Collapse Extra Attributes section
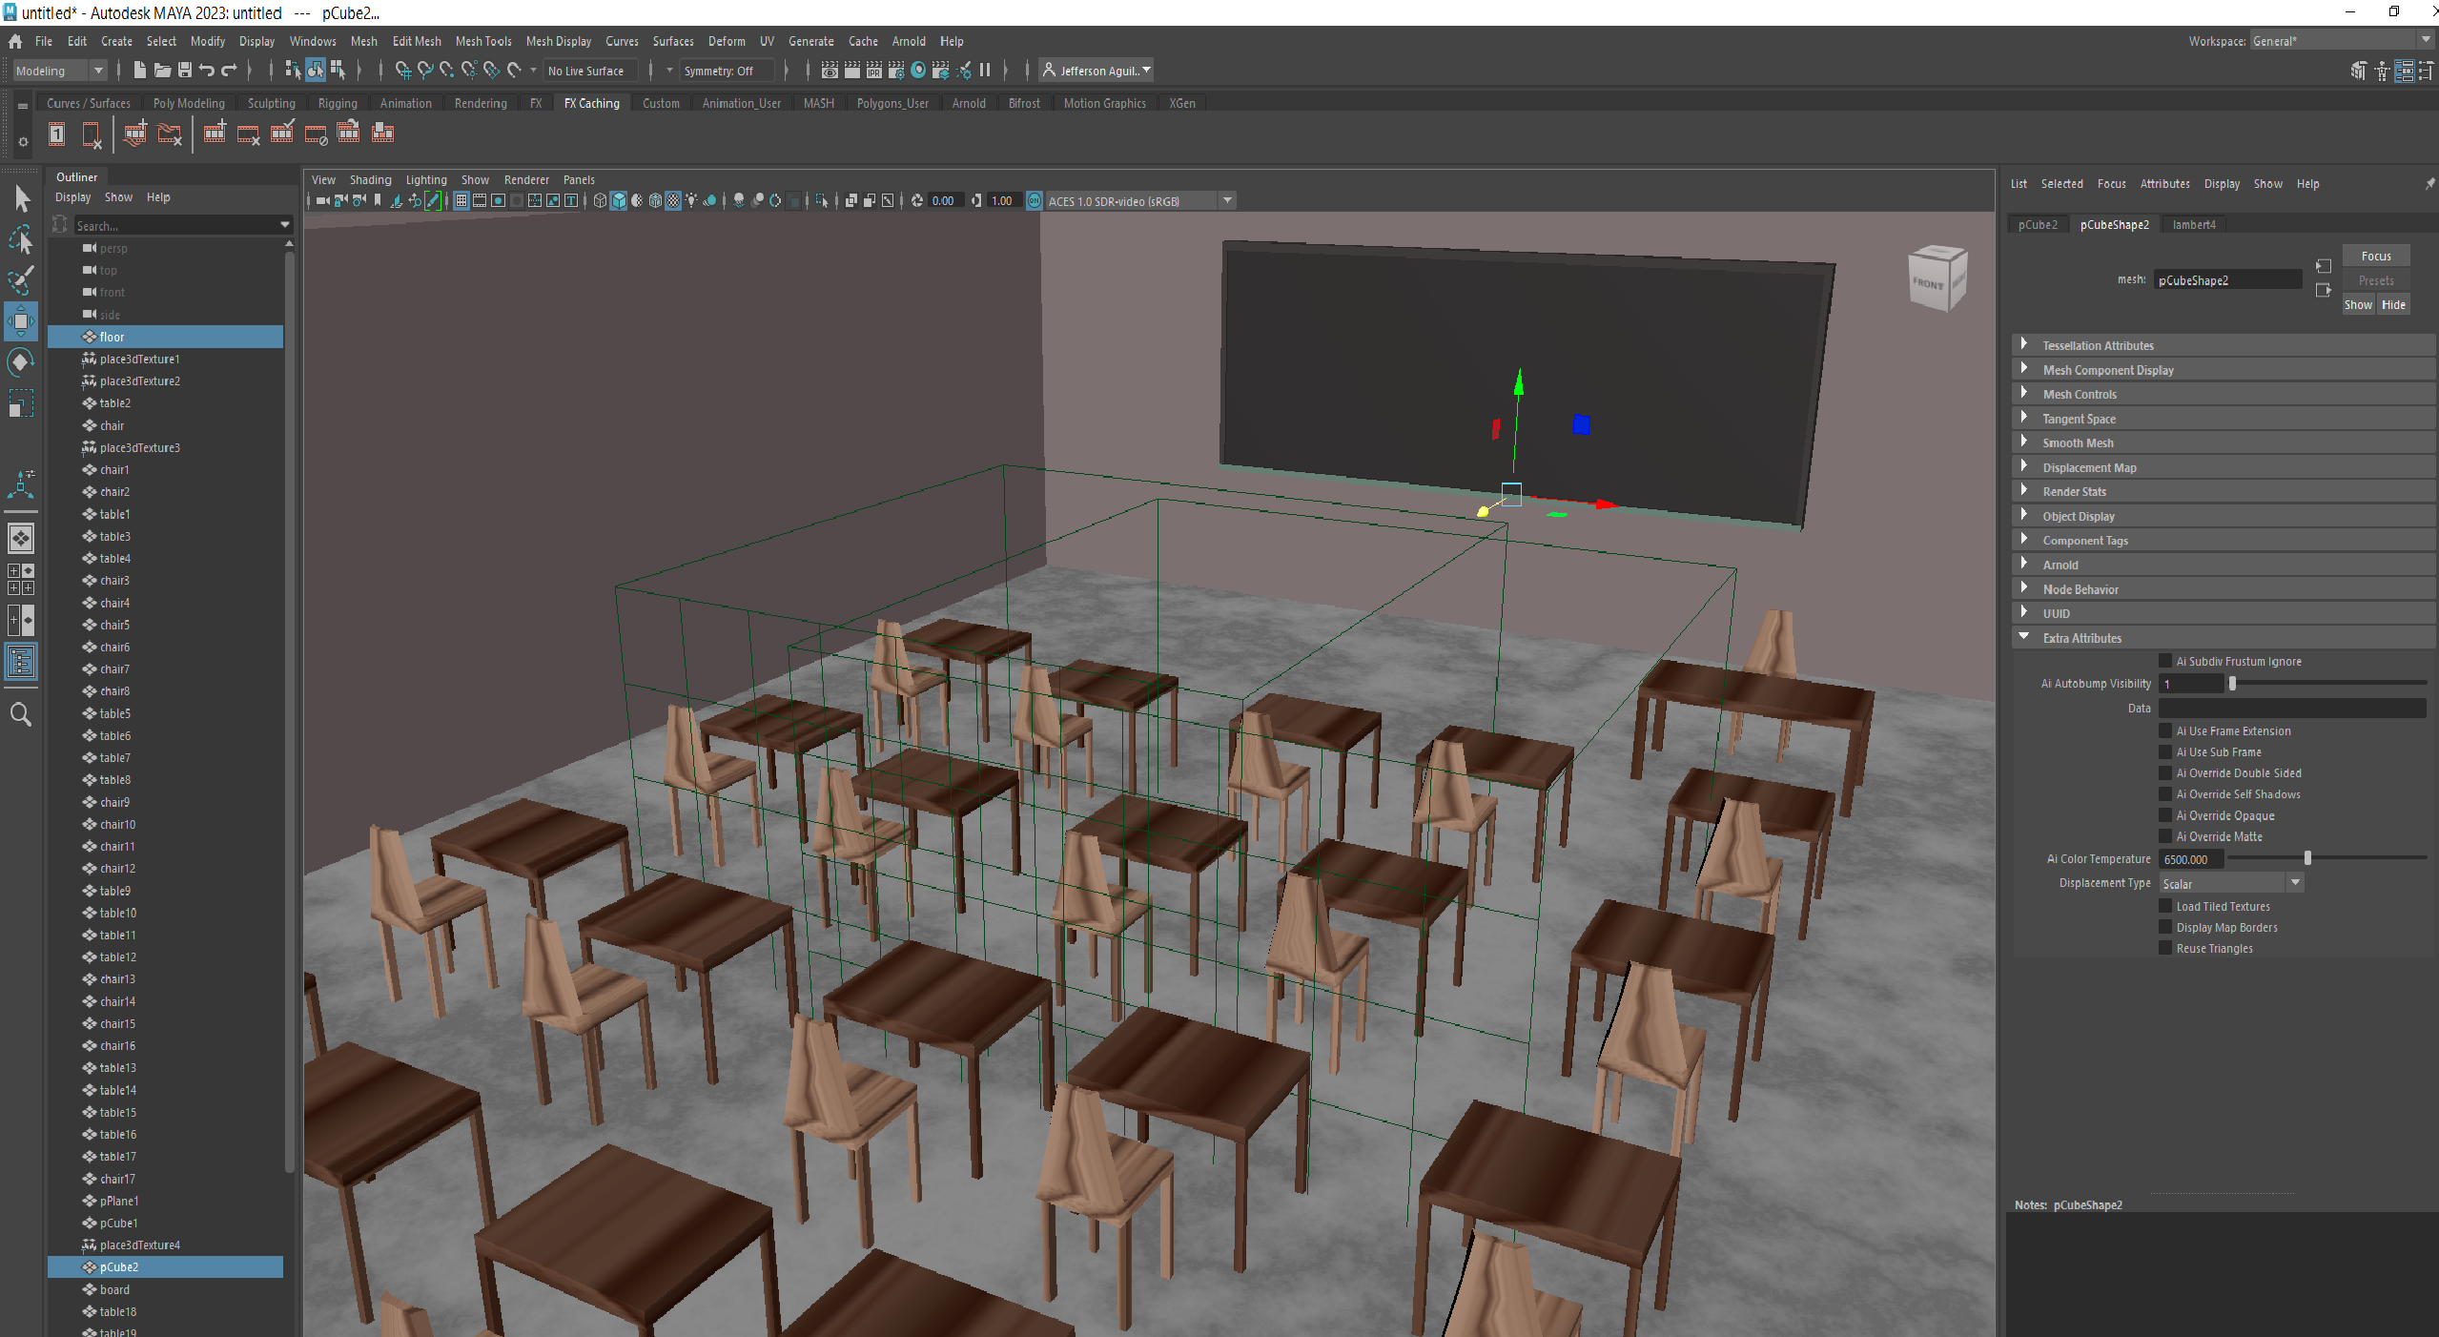This screenshot has height=1337, width=2439. pyautogui.click(x=2222, y=638)
